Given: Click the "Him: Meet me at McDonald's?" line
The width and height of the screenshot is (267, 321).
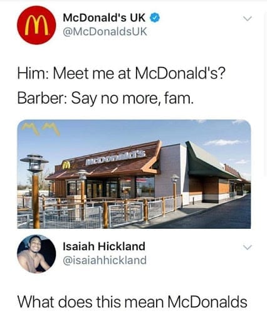Looking at the screenshot, I should (122, 74).
